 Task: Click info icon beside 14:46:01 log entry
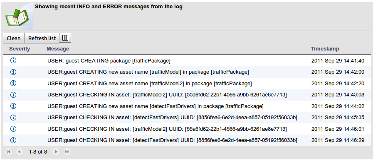tap(13, 129)
